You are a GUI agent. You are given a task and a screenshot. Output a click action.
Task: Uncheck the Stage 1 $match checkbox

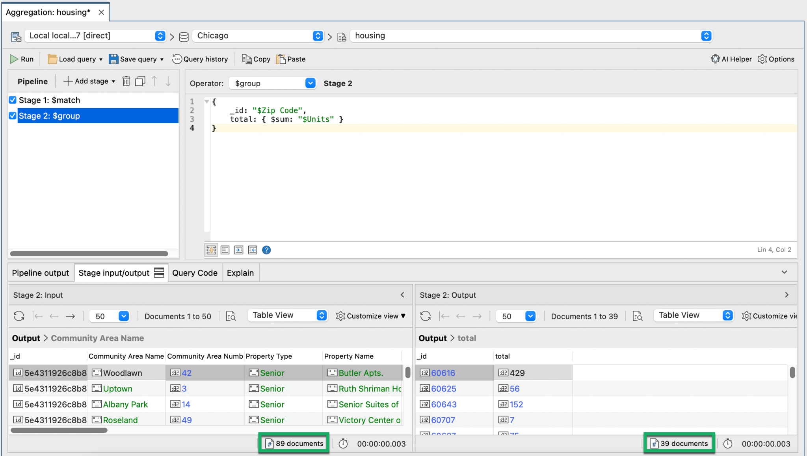pos(13,100)
